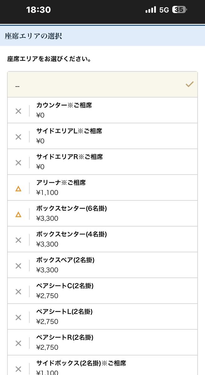The height and width of the screenshot is (375, 205).
Task: Choose ボックスセンター(6名掛) seat area
Action: coord(112,213)
